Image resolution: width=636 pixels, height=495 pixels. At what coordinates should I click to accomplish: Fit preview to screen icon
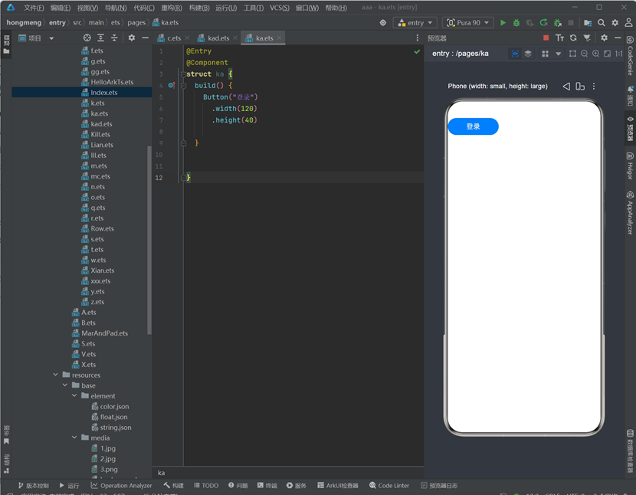pyautogui.click(x=607, y=54)
